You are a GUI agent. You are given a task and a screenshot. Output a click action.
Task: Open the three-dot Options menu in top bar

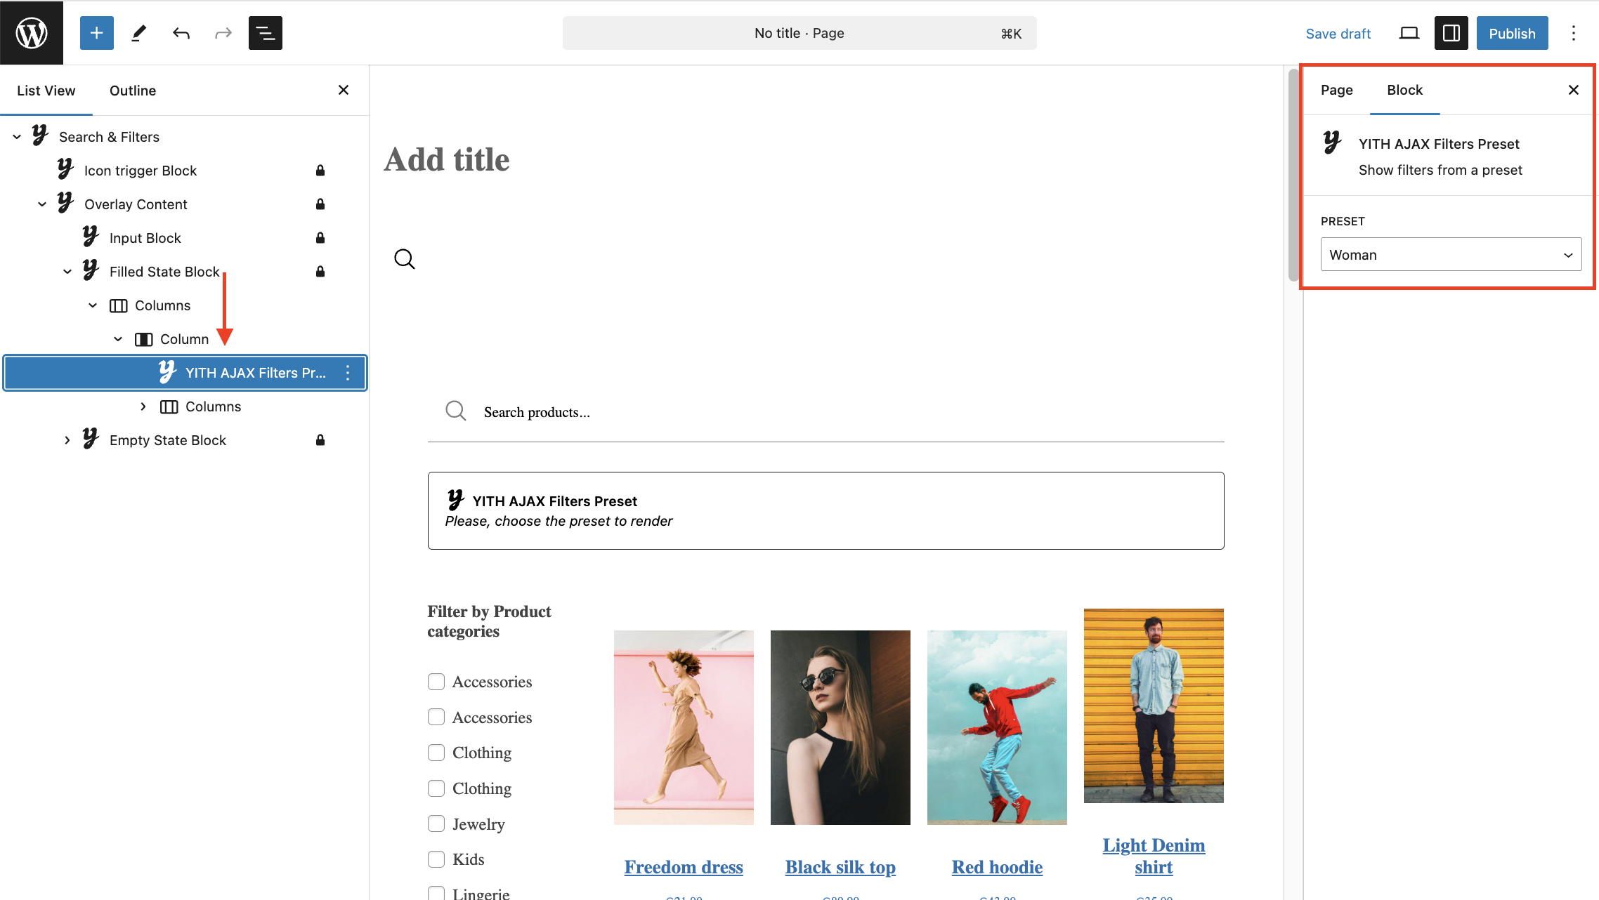pos(1574,33)
